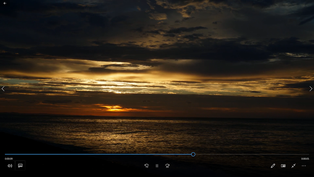Open the subtitles and captions menu
314x177 pixels.
(20, 166)
